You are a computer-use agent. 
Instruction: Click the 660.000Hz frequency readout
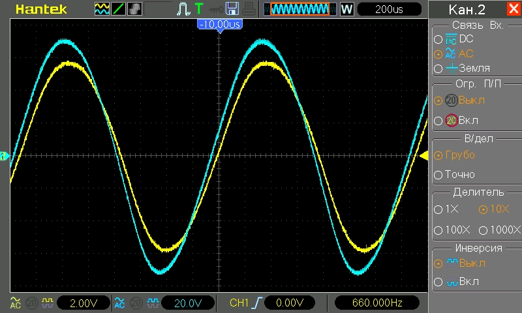pos(377,303)
